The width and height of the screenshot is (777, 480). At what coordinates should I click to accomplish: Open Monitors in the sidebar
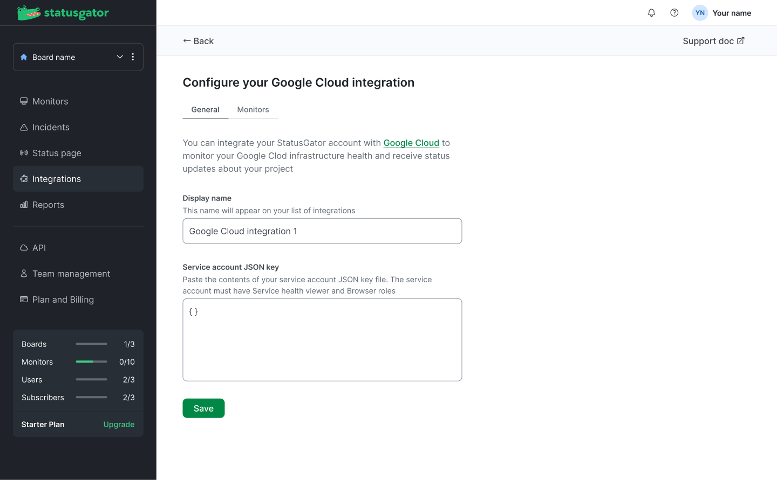(78, 101)
